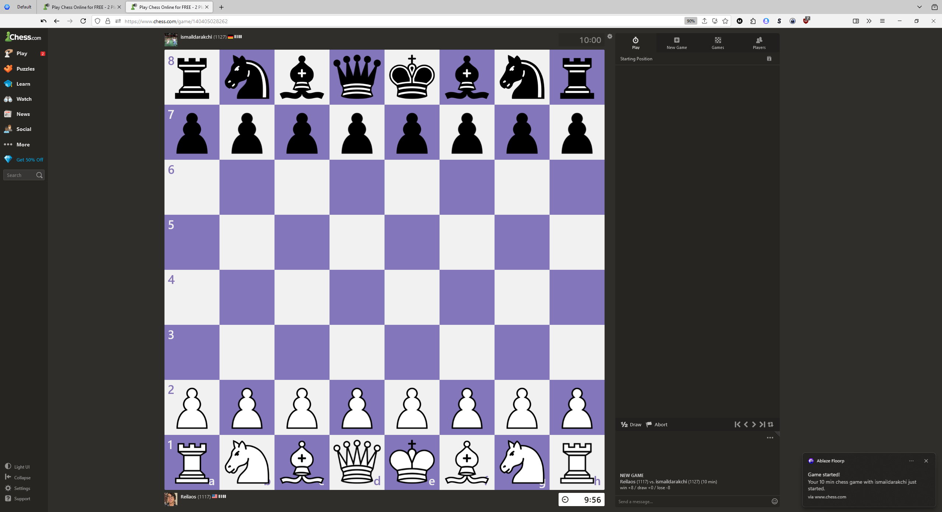Reload the page

[x=83, y=21]
